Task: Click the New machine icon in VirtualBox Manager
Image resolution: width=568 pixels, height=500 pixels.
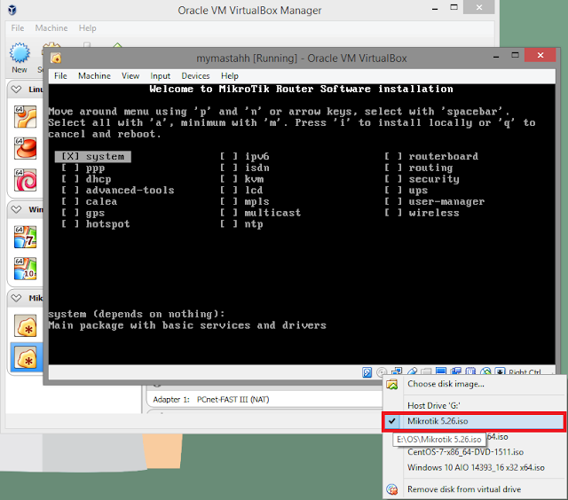Action: coord(20,53)
